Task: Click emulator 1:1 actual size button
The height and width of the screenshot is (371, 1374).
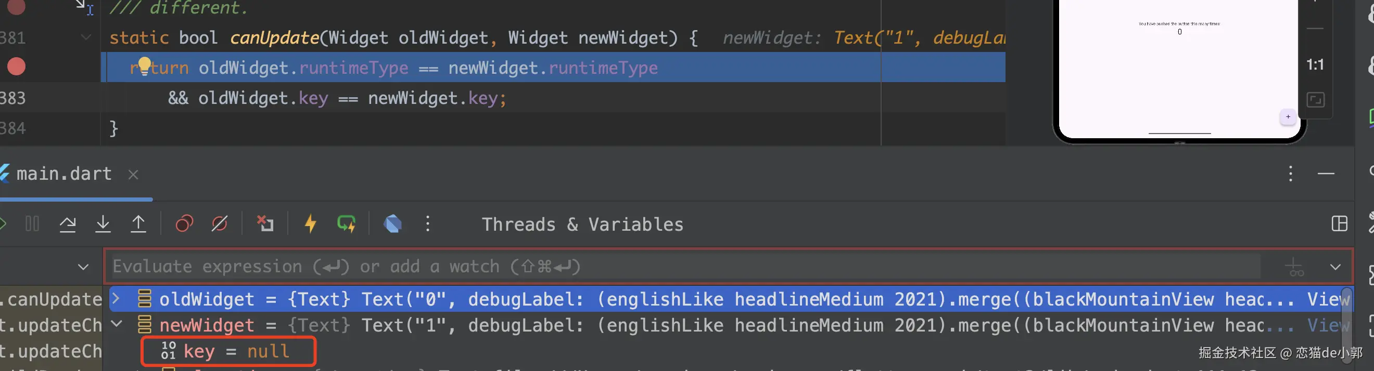Action: click(1315, 65)
